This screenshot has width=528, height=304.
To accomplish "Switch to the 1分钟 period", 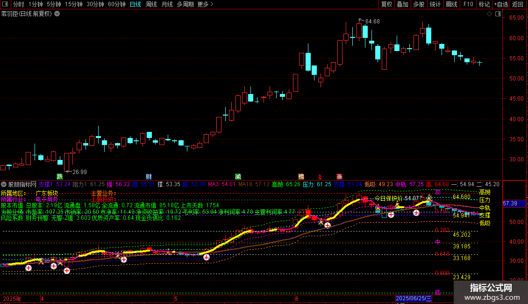I will pyautogui.click(x=36, y=4).
